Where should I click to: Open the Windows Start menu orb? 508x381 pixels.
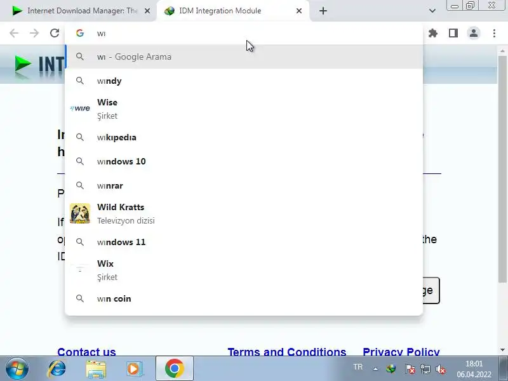tap(17, 369)
